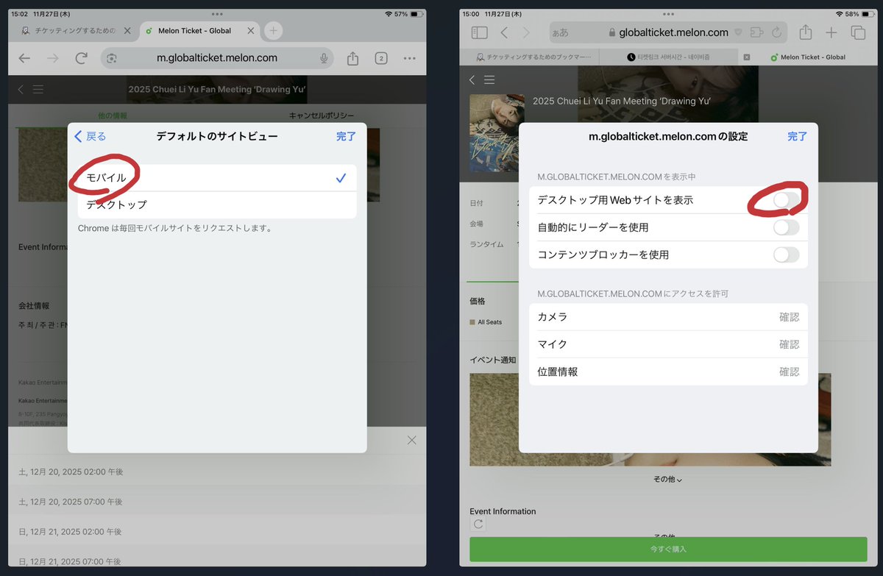
Task: Show Safari sidebar icon
Action: pyautogui.click(x=479, y=32)
